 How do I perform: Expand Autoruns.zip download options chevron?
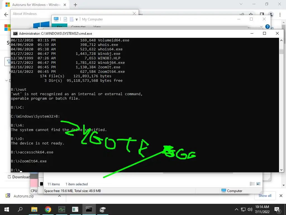point(59,196)
